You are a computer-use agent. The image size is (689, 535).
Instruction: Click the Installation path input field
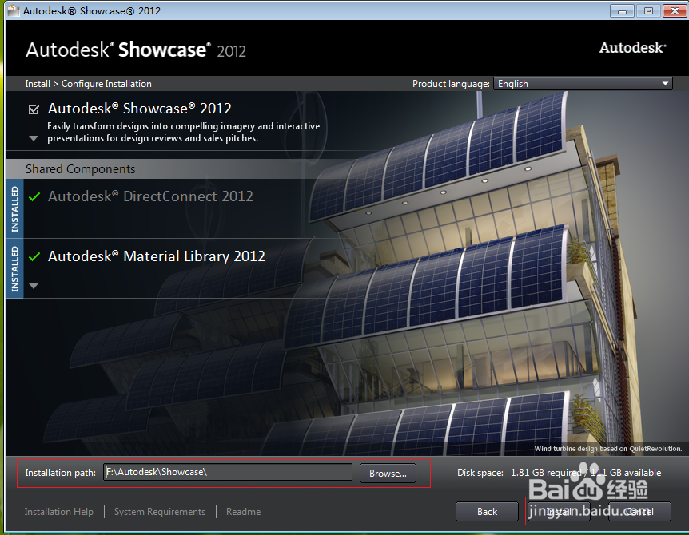tap(228, 472)
